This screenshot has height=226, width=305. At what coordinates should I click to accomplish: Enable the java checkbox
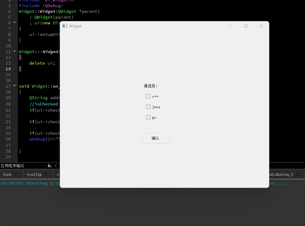click(x=148, y=107)
